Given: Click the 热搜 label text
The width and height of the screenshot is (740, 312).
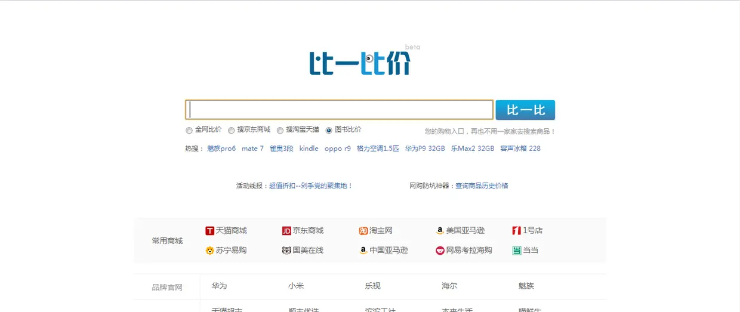Looking at the screenshot, I should [195, 149].
